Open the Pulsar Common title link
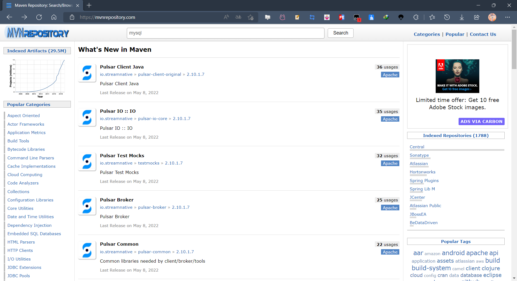This screenshot has width=517, height=281. click(x=119, y=244)
